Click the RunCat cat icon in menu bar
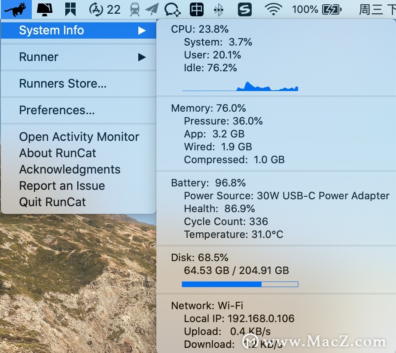396x353 pixels. pos(15,9)
